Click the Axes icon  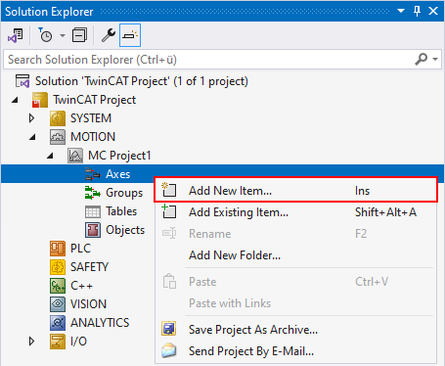pyautogui.click(x=93, y=174)
